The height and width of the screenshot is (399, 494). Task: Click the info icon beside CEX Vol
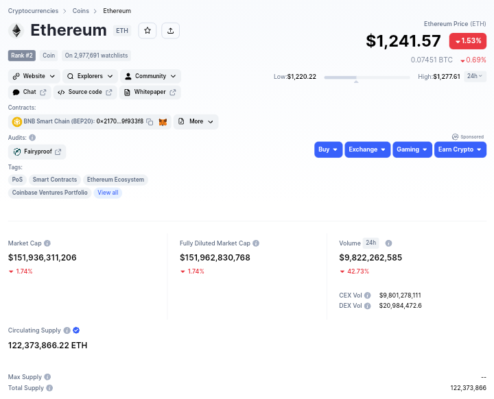click(x=367, y=295)
